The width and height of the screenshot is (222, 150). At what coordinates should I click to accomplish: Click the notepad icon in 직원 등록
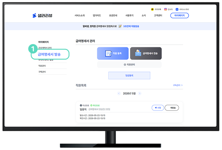(108, 53)
